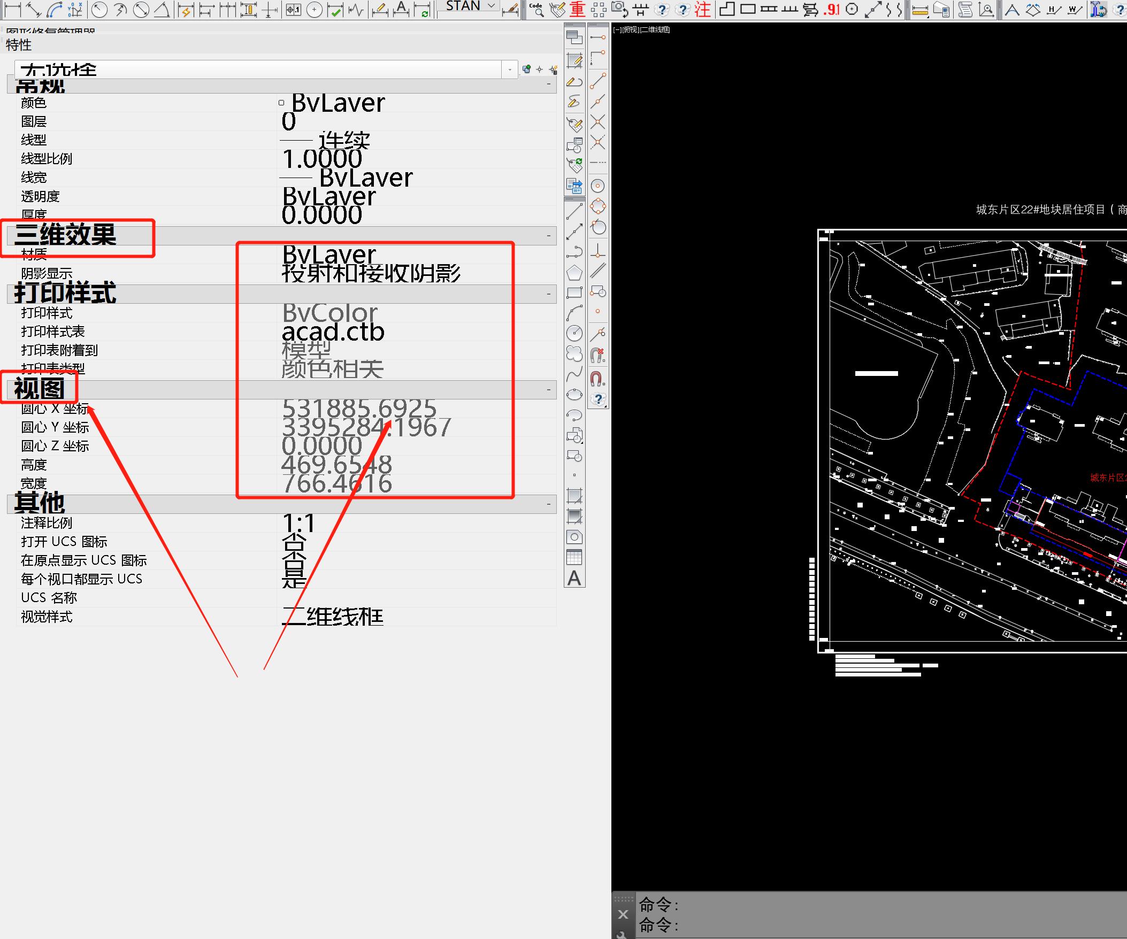1127x939 pixels.
Task: Toggle Snap to Tangent icon
Action: pos(598,227)
